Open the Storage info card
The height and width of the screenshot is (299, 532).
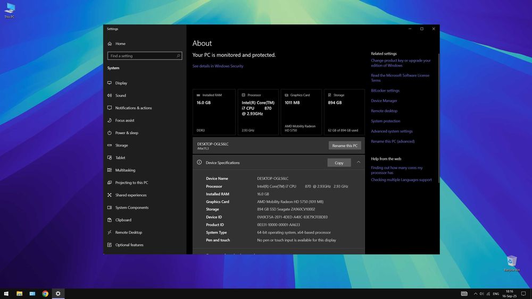[344, 112]
